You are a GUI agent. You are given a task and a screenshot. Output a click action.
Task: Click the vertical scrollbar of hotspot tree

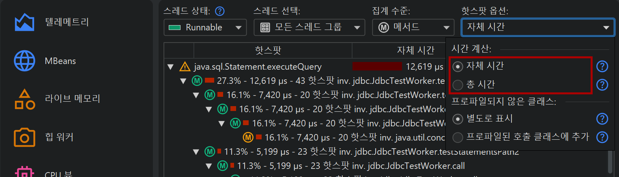610,162
